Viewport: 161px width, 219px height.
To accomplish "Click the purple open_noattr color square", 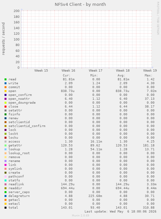I will [6, 99].
